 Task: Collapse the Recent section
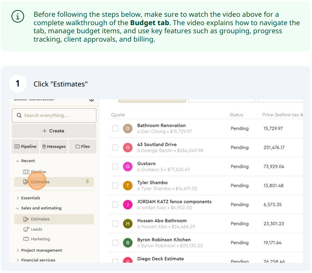pyautogui.click(x=18, y=161)
